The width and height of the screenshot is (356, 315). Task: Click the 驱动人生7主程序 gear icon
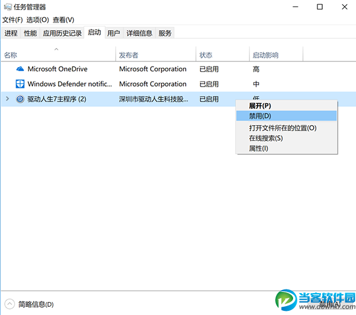[20, 99]
